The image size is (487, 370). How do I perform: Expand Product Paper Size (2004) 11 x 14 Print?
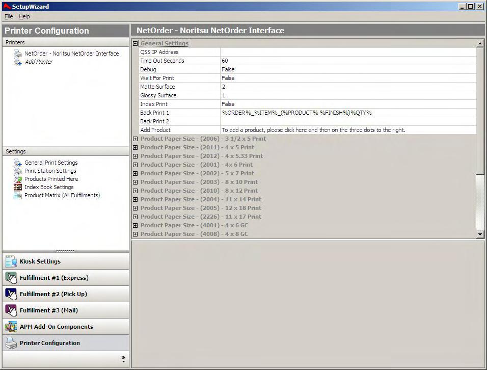point(135,200)
